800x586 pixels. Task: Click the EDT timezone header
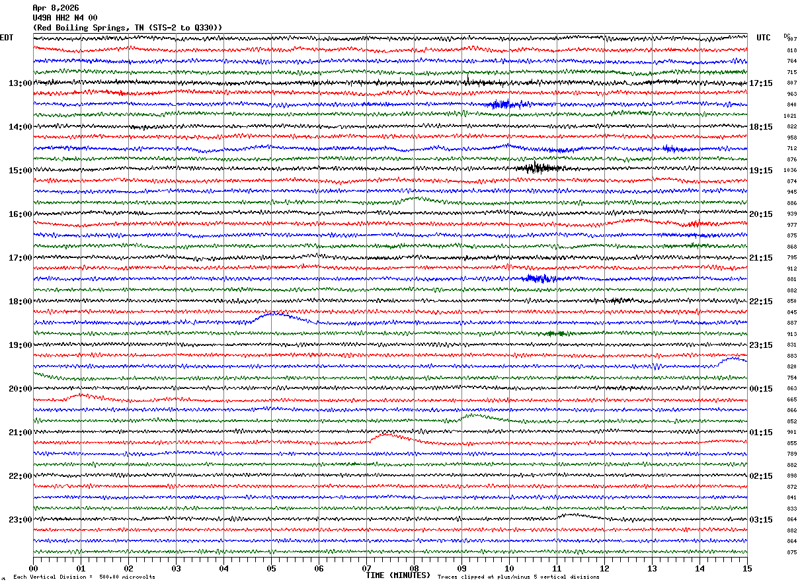point(7,38)
